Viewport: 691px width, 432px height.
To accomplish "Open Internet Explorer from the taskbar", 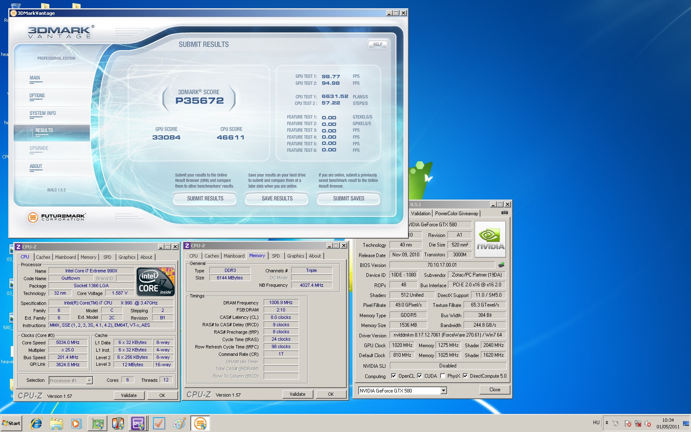I will point(36,423).
